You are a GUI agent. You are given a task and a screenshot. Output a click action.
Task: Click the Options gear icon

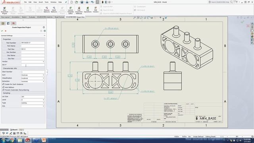pyautogui.click(x=110, y=2)
